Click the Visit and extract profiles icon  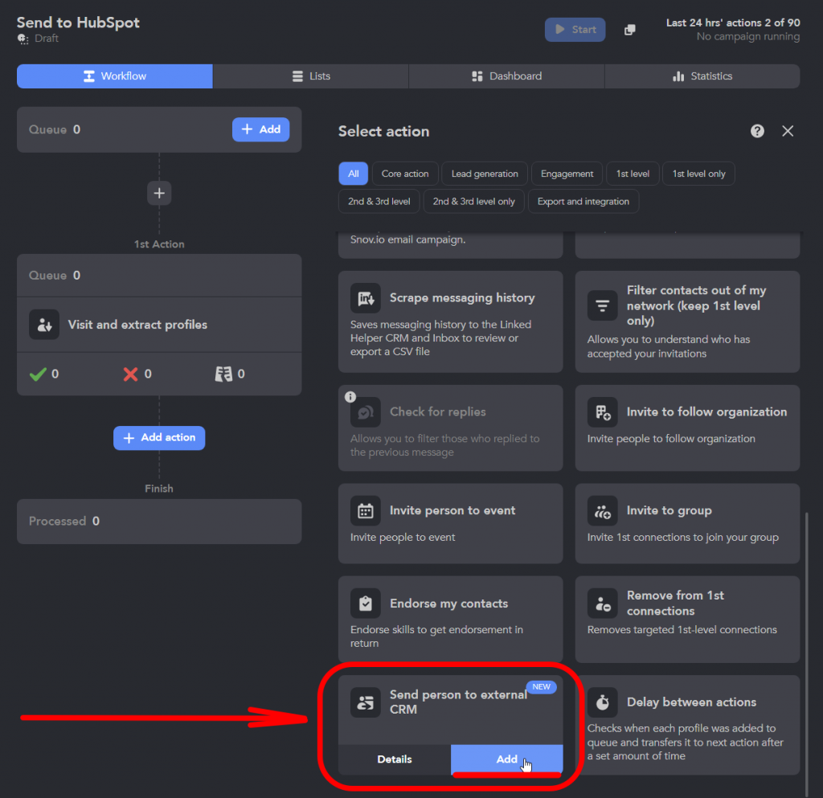[44, 325]
